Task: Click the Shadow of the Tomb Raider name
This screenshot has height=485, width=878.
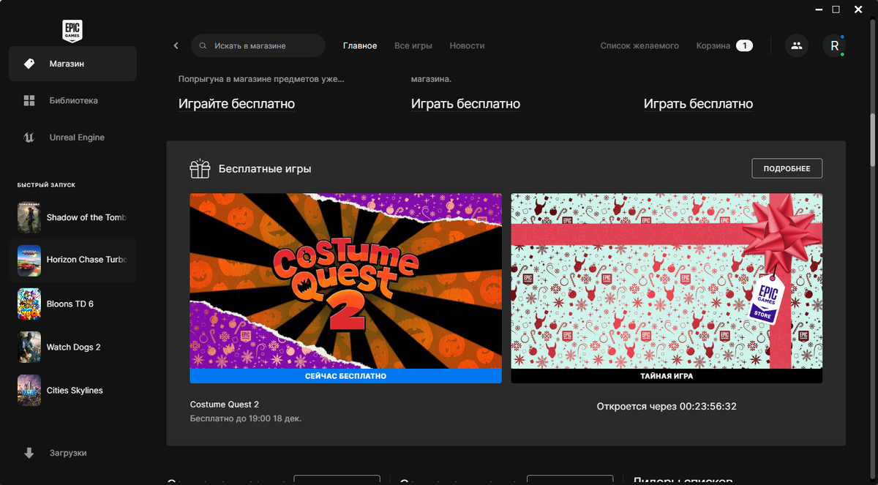Action: [86, 217]
